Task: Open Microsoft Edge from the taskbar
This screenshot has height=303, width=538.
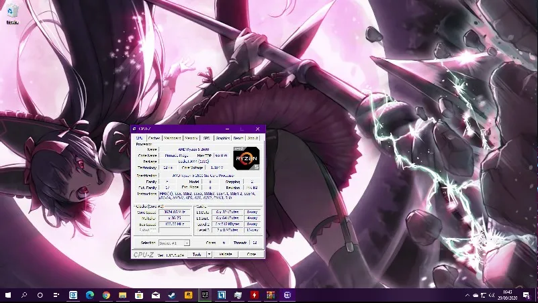Action: [90, 295]
